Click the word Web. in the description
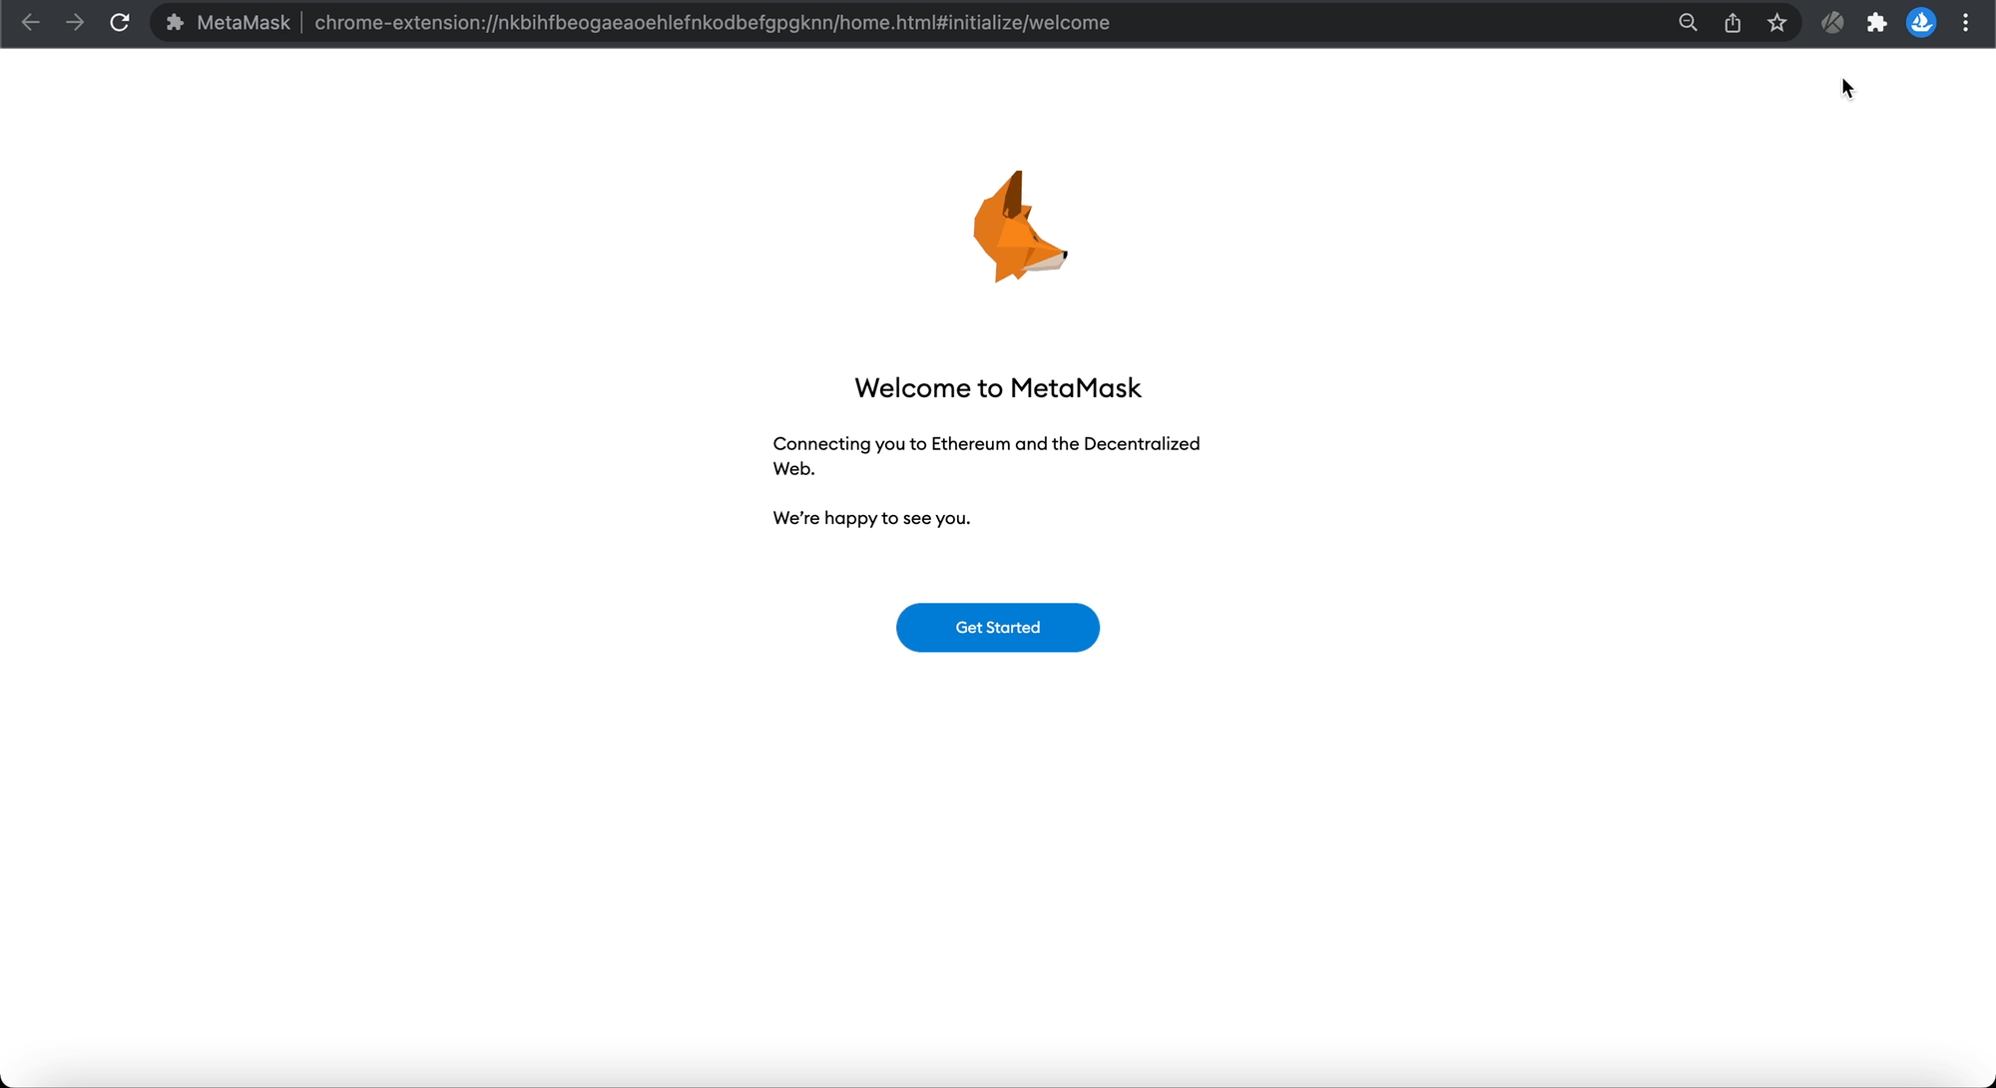 [x=793, y=469]
